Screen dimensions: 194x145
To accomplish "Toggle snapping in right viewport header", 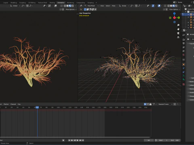I will click(136, 6).
